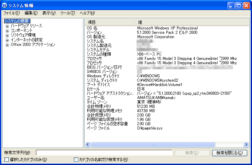
Task: Expand the ハードウェア リソース tree node
Action: pos(7,26)
